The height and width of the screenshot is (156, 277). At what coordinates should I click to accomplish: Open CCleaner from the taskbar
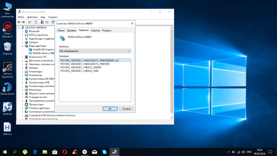click(x=74, y=152)
